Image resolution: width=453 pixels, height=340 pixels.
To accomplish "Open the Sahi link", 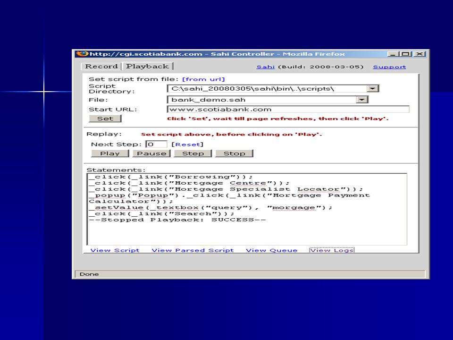I will point(265,67).
